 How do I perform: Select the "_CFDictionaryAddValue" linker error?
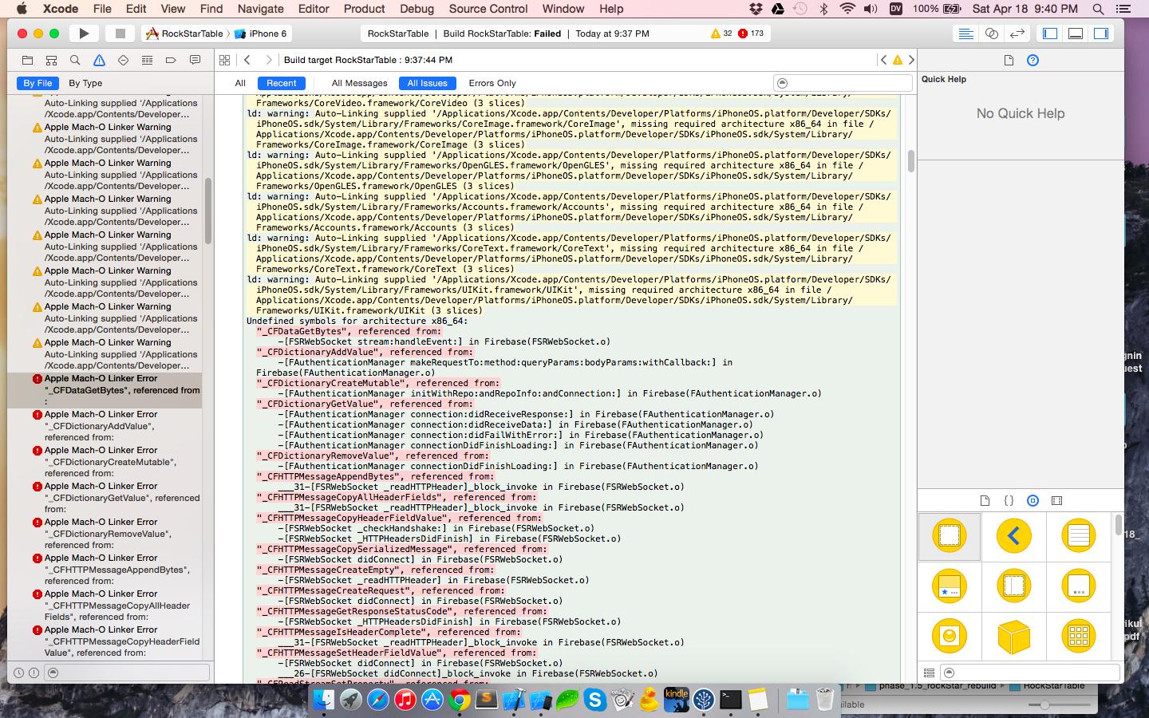point(105,426)
